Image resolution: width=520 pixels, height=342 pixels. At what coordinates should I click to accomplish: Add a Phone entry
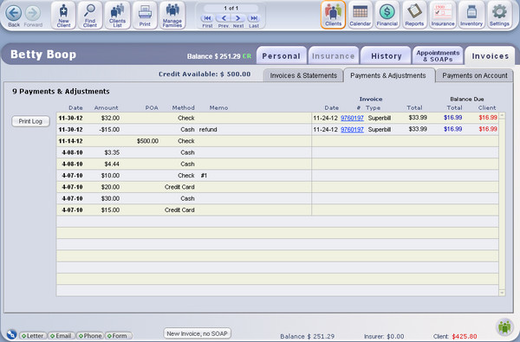90,336
